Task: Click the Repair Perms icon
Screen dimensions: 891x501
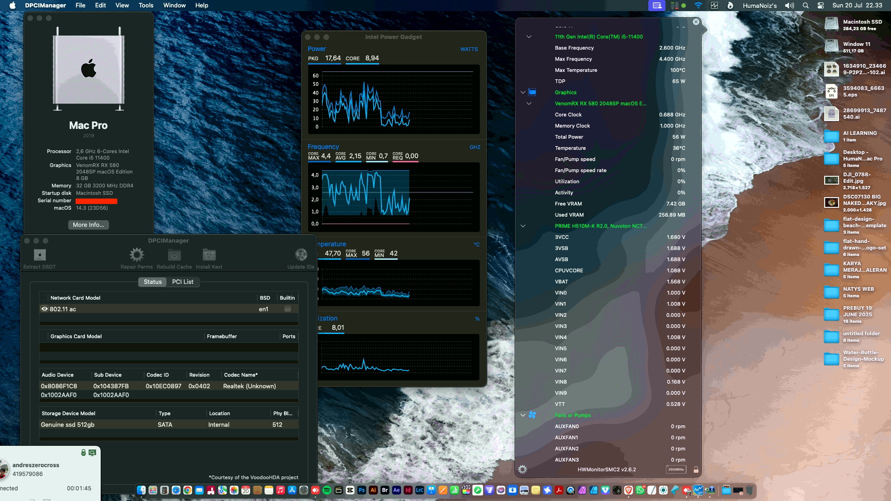Action: [136, 255]
